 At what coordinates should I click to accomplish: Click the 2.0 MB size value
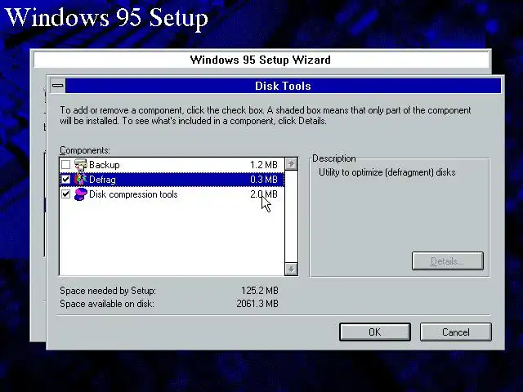263,194
